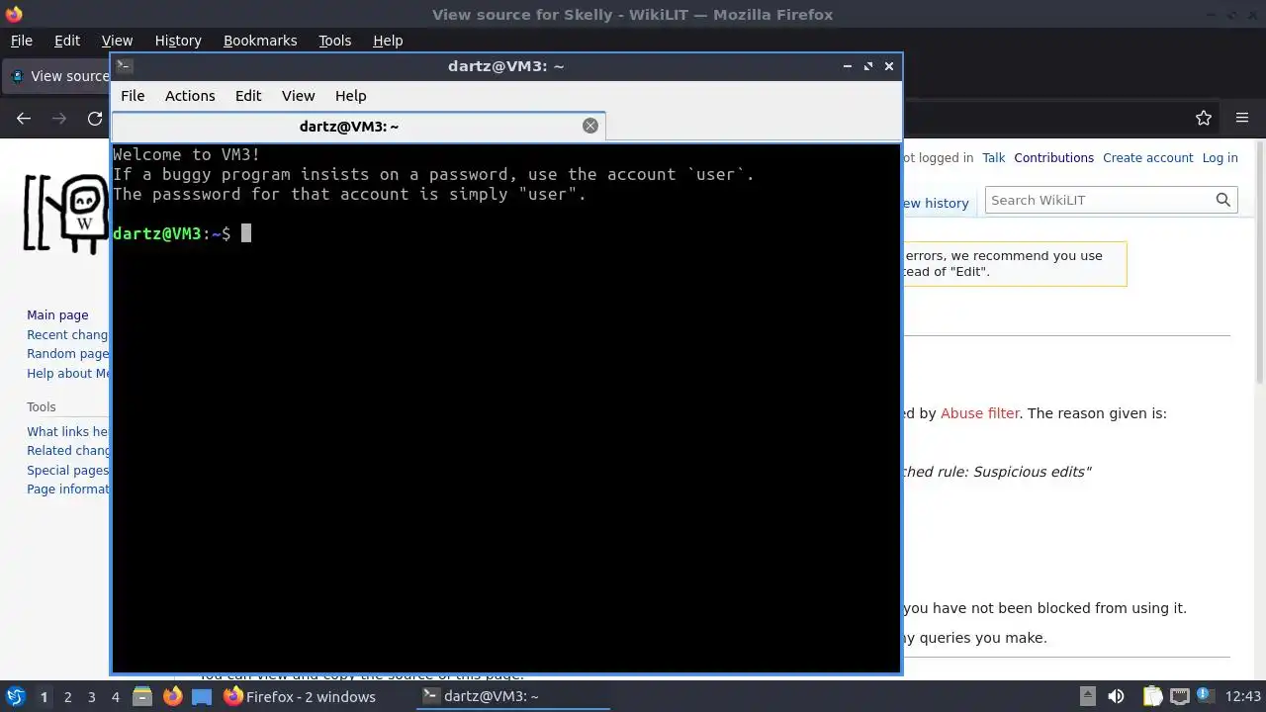Select the View source Firefox tab
The image size is (1266, 712).
[x=57, y=76]
